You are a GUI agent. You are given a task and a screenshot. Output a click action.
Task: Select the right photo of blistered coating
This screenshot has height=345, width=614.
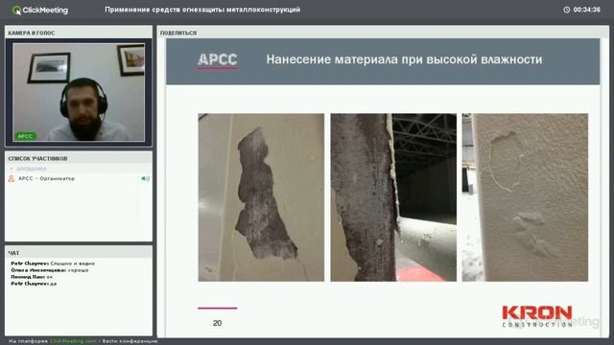click(525, 197)
